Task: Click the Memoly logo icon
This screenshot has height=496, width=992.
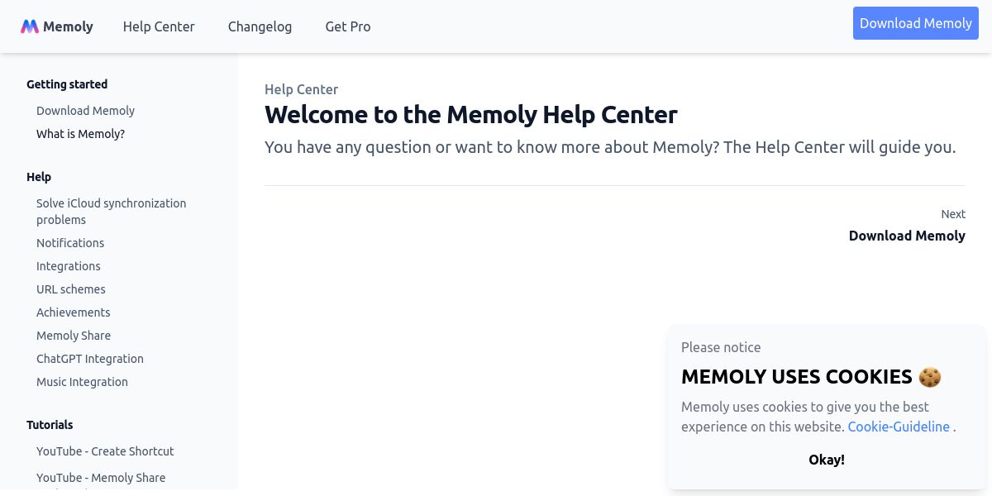Action: tap(30, 26)
